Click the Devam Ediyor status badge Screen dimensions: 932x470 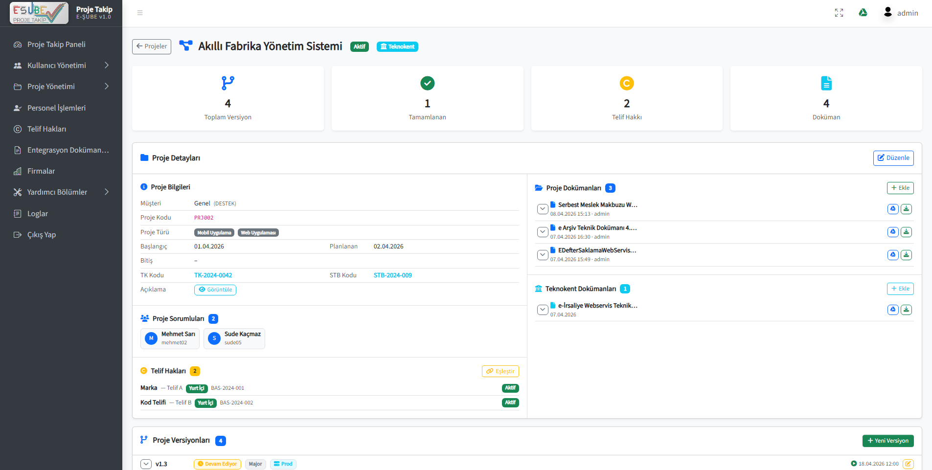click(x=217, y=464)
